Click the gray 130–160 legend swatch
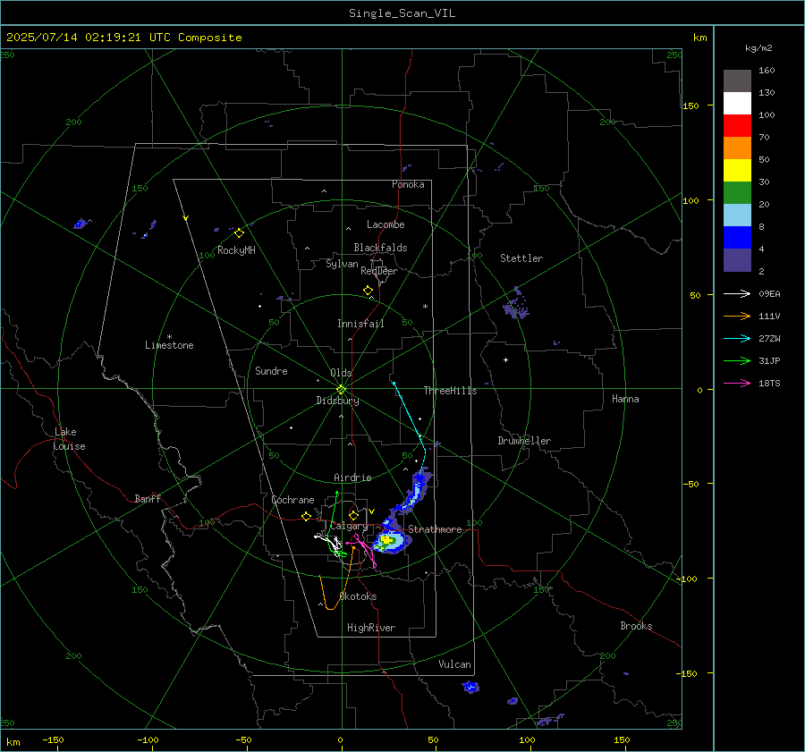The image size is (805, 752). click(737, 81)
